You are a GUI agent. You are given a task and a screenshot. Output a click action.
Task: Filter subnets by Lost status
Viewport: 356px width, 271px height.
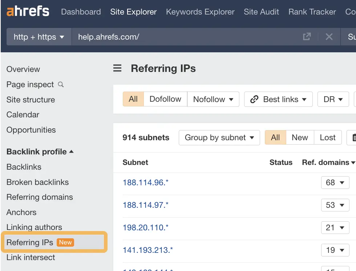[328, 137]
